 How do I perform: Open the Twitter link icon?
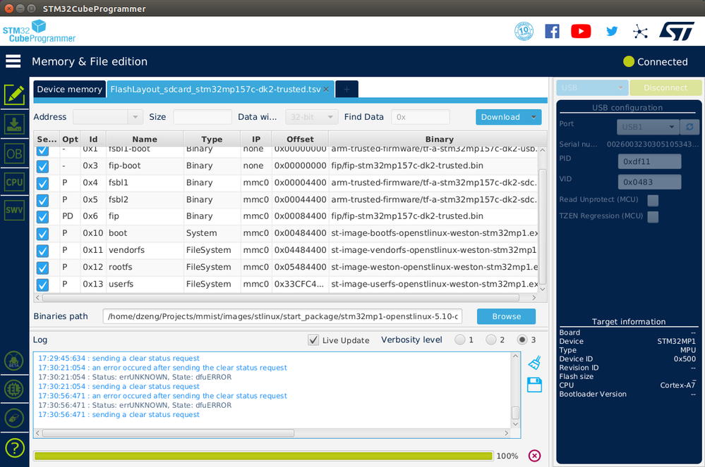pos(611,32)
